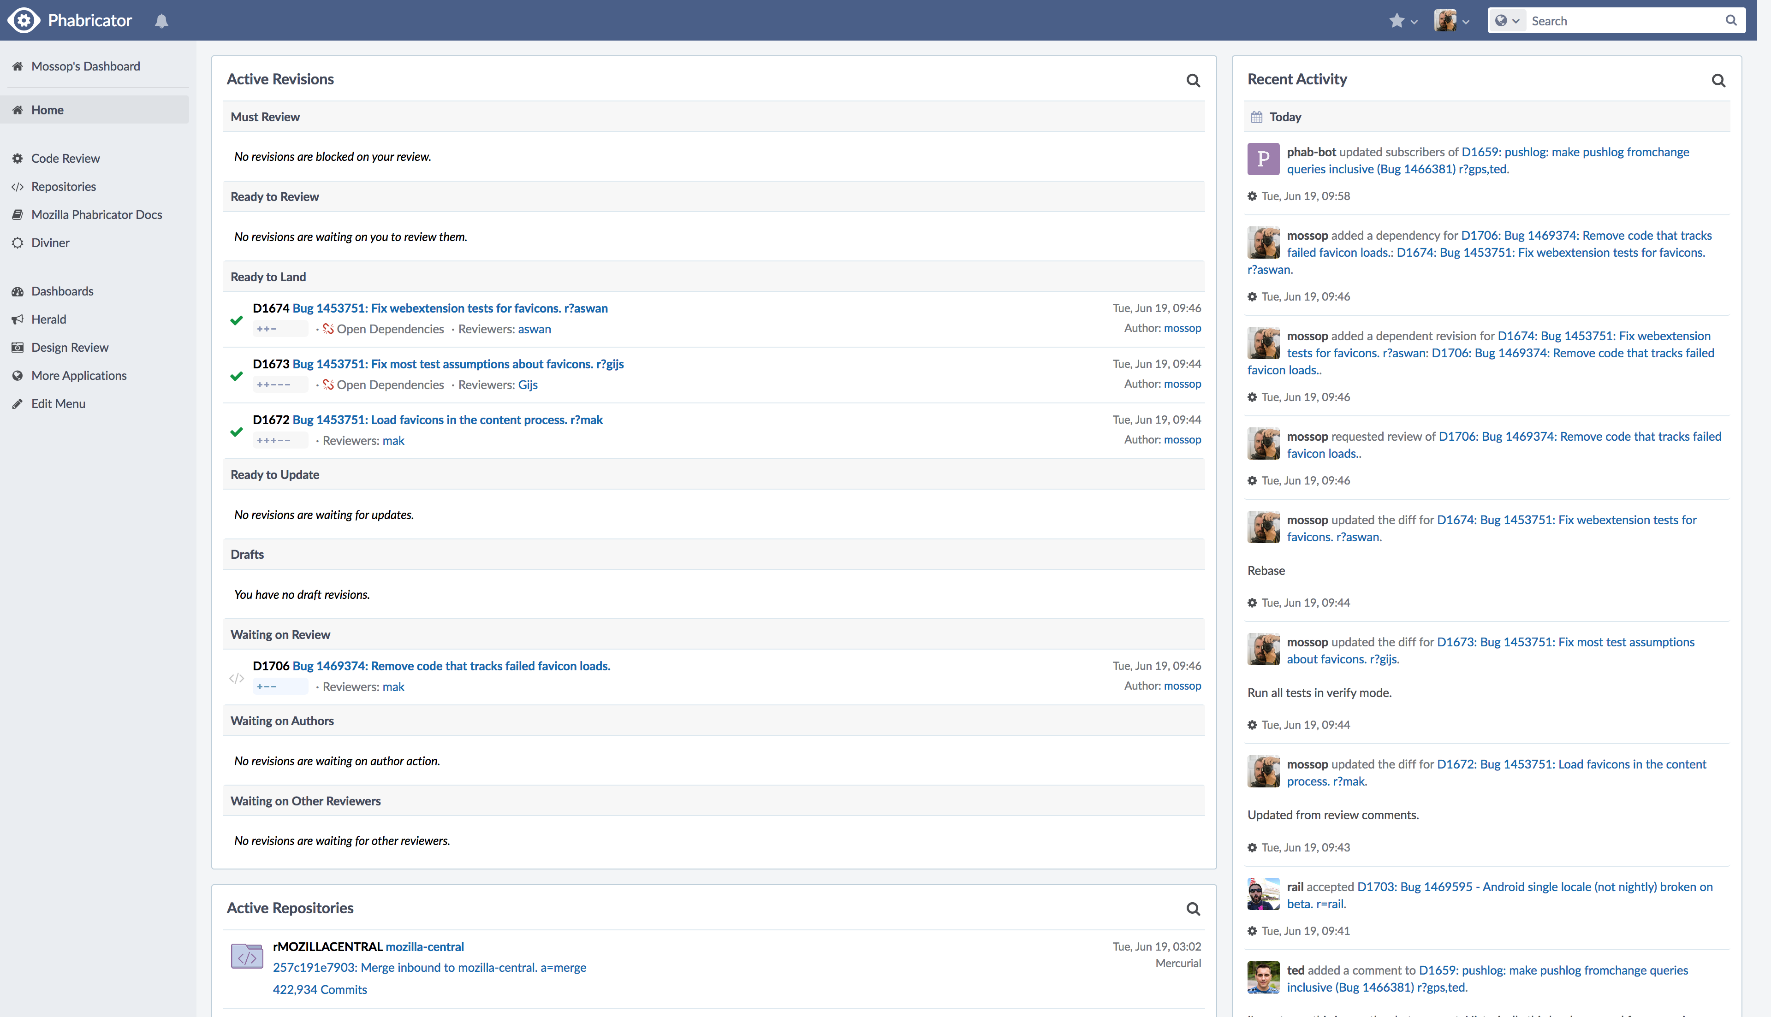
Task: Click reviewer aswan on D1674
Action: tap(535, 329)
